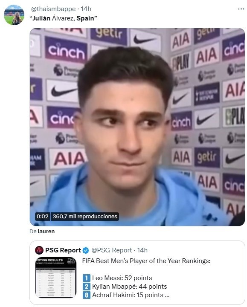Click the PSG Report account name
This screenshot has width=247, height=307.
[63, 250]
